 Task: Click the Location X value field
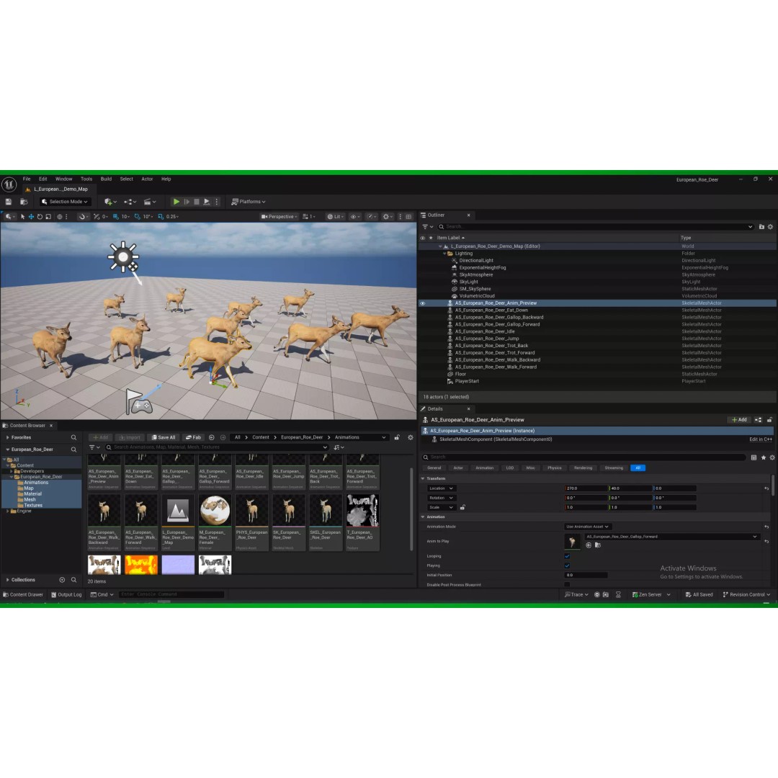(586, 488)
